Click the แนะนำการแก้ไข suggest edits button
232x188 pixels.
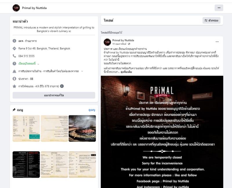(x=54, y=95)
